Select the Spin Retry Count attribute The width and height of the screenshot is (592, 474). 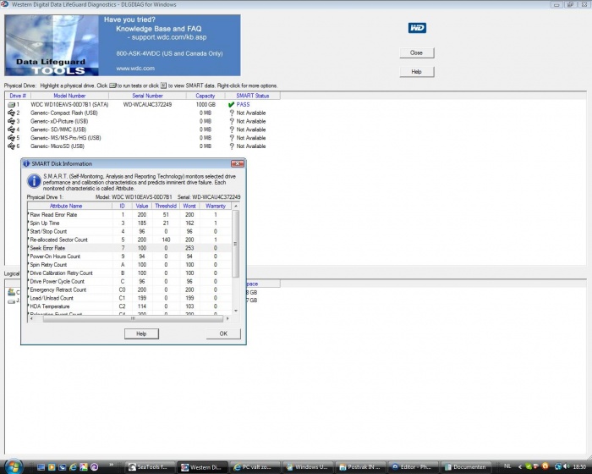129,265
